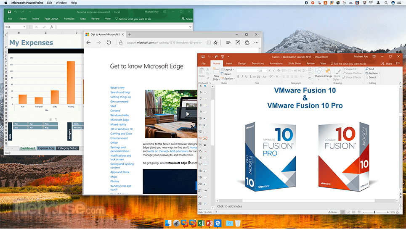The width and height of the screenshot is (406, 229).
Task: Open the Replace dropdown arrow in PowerPoint
Action: 379,73
